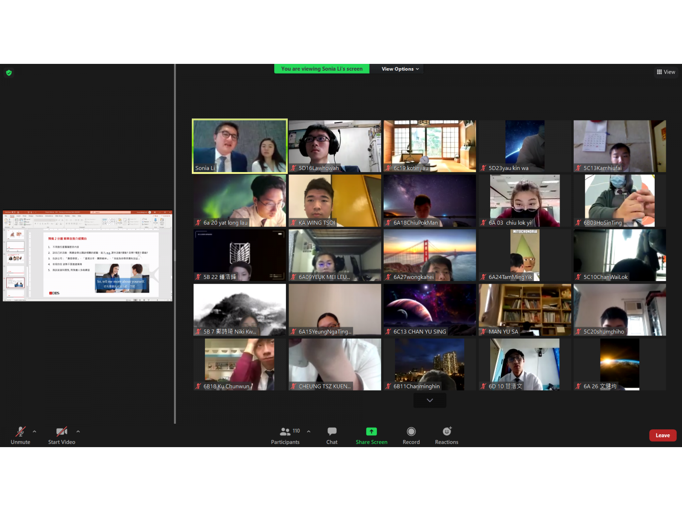Screen dimensions: 682x511
Task: Open the View layout grid icon
Action: [x=665, y=72]
